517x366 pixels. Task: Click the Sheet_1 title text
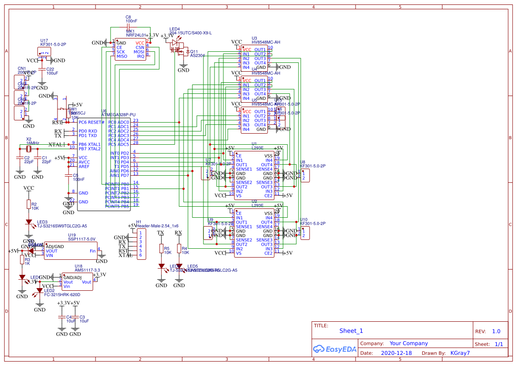351,331
